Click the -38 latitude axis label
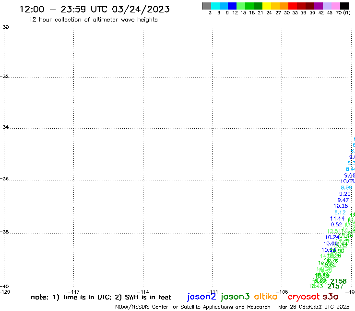355x311 pixels. point(4,232)
